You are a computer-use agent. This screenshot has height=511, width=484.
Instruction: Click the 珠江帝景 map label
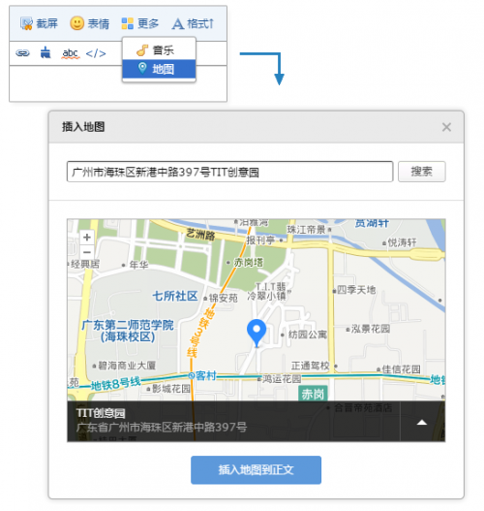tap(306, 230)
